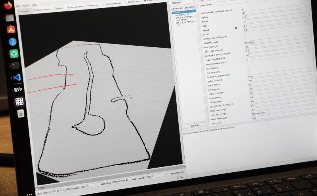Viewport: 317px width, 196px height.
Task: Open the Terminal from the dock
Action: [15, 65]
